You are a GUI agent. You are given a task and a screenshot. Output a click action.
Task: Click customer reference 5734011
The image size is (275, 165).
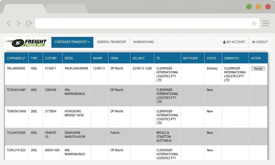50,68
